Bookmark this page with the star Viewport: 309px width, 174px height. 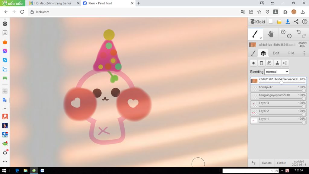(259, 12)
